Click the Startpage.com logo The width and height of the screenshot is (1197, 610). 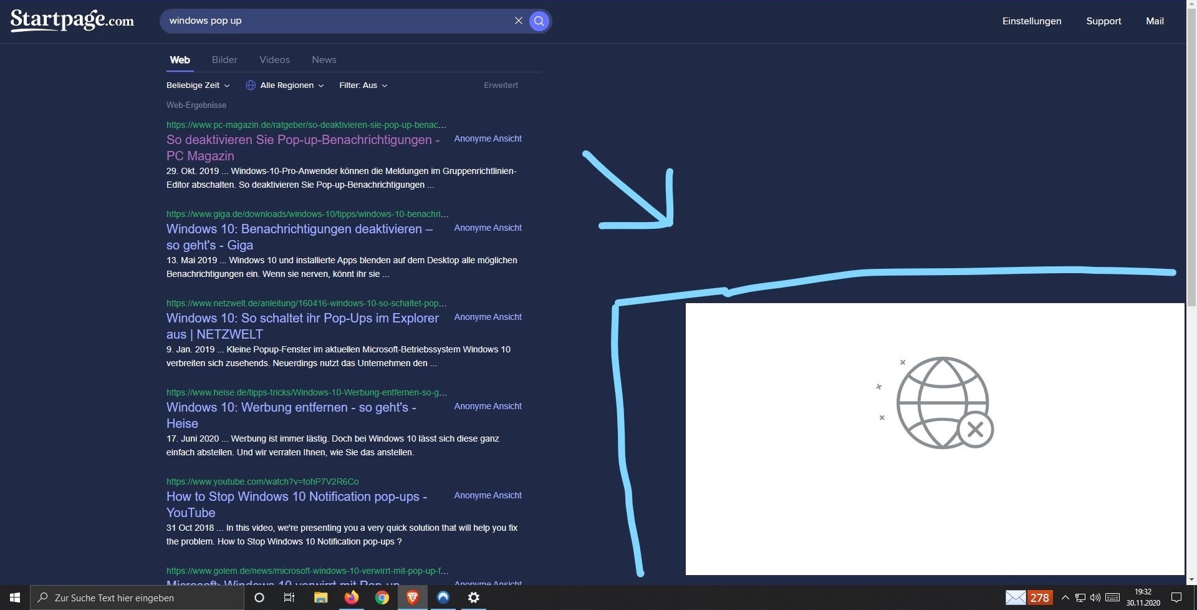72,21
